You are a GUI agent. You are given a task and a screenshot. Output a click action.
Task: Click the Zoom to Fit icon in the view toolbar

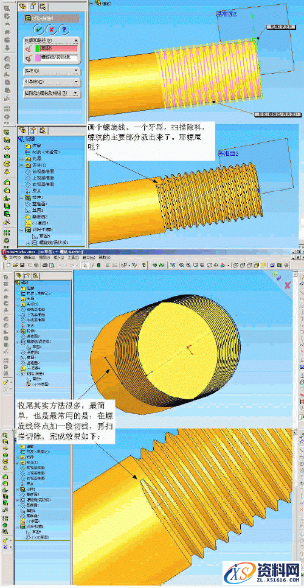coord(181,265)
